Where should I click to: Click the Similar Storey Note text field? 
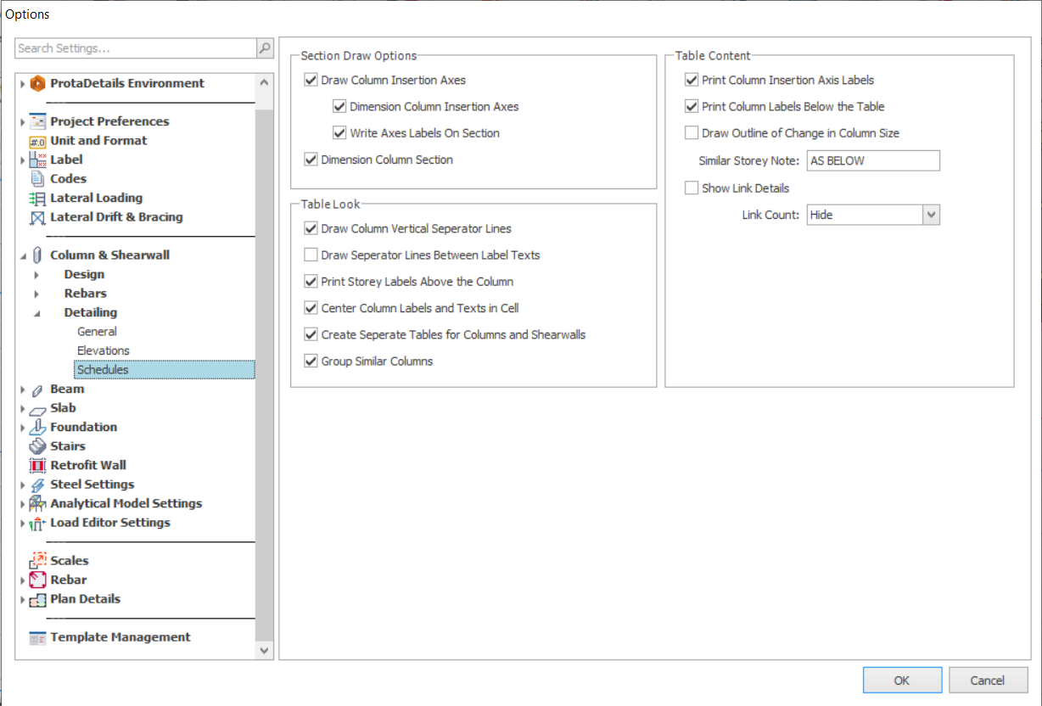(x=873, y=161)
